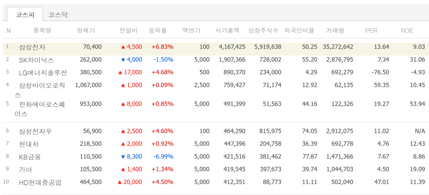
Task: Click the red up arrow beside 4,500
Action: coord(123,47)
